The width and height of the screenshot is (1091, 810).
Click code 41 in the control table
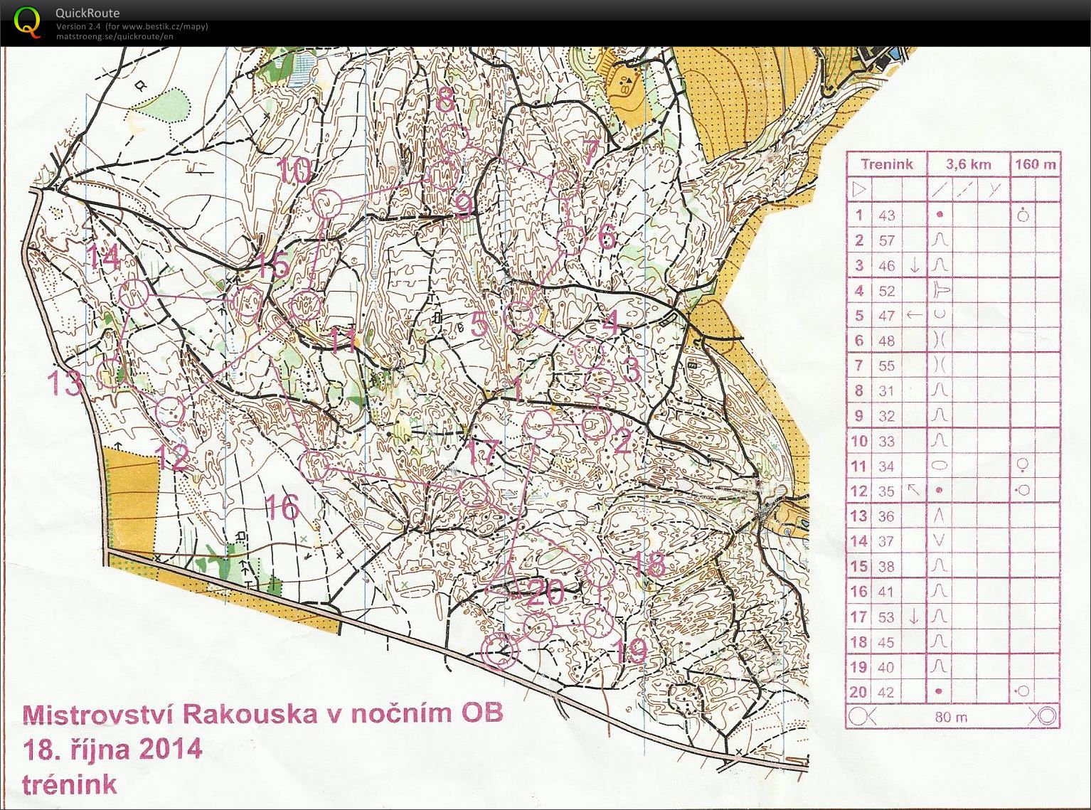pos(887,591)
